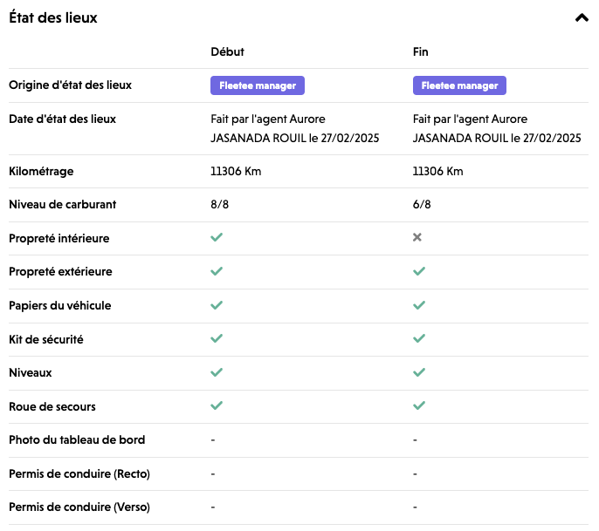Viewport: 599px width, 531px height.
Task: Click Début checkmark for Niveaux
Action: tap(217, 372)
